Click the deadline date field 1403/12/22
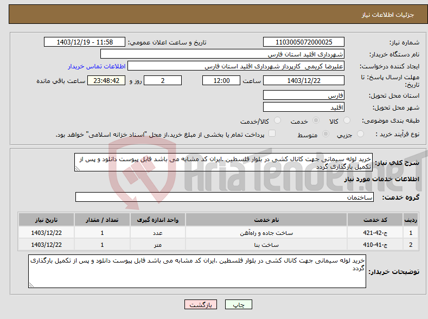This screenshot has height=319, width=428. pyautogui.click(x=304, y=80)
